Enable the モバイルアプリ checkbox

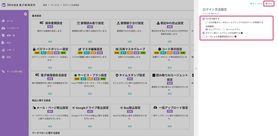click(x=224, y=29)
